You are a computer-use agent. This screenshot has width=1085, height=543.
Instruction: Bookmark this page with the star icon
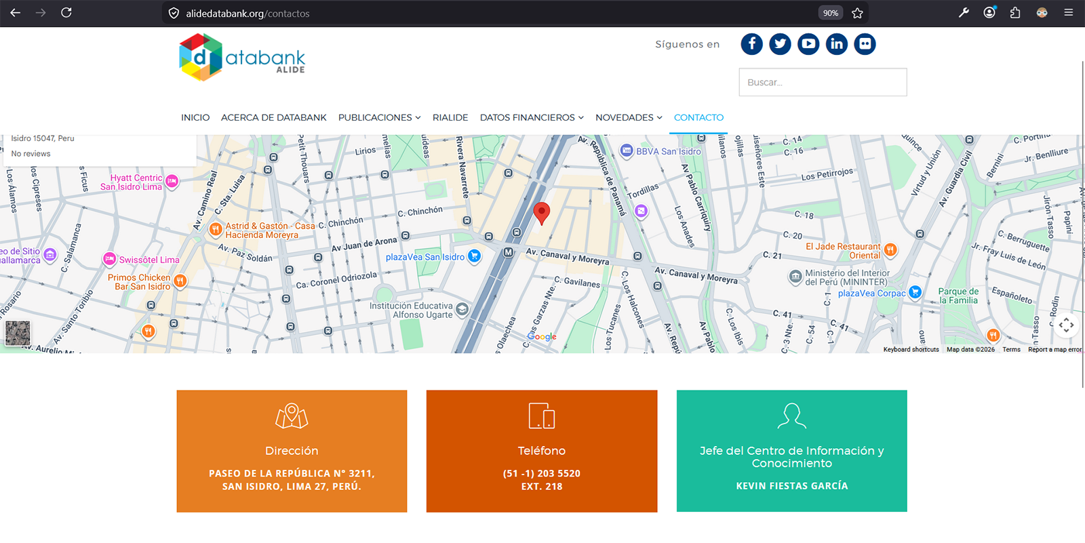[857, 13]
